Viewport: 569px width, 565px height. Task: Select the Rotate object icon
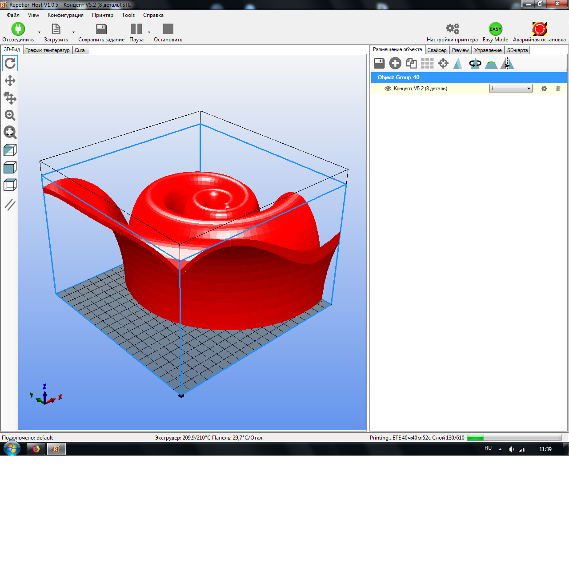pyautogui.click(x=475, y=63)
